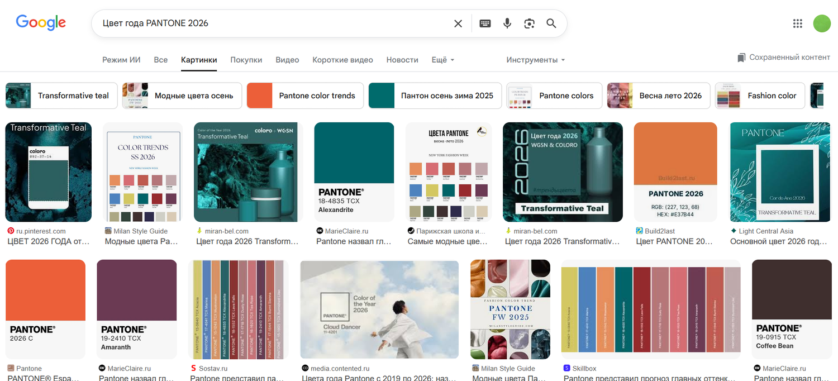The image size is (838, 381).
Task: Open the coloro Transformative Teal pinterest image
Action: click(48, 172)
